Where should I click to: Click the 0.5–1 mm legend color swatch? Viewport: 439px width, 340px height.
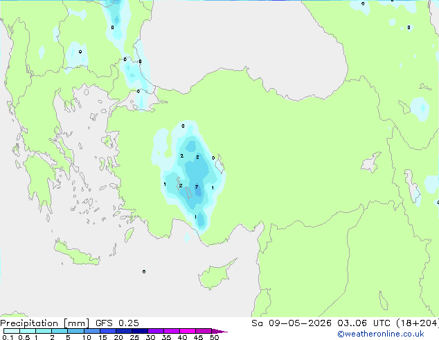28,331
